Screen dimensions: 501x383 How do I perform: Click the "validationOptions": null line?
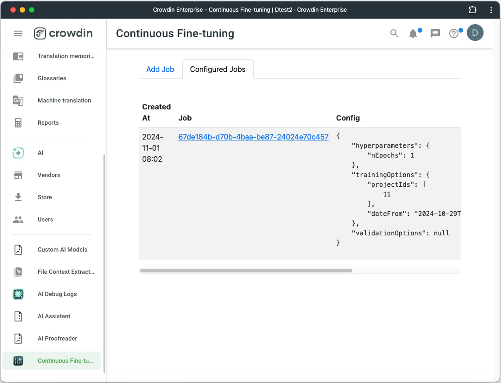tap(400, 233)
